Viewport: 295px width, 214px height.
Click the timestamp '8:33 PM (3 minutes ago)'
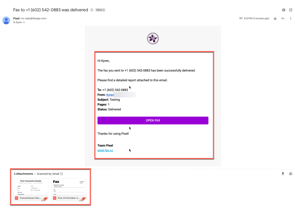(x=256, y=18)
